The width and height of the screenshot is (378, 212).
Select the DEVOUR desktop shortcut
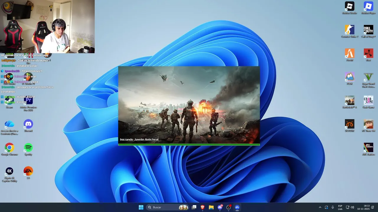(x=349, y=126)
